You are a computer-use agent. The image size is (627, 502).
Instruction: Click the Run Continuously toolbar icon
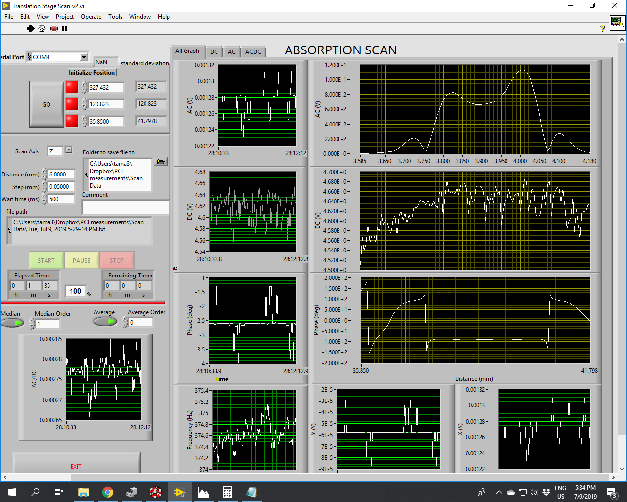coord(42,29)
